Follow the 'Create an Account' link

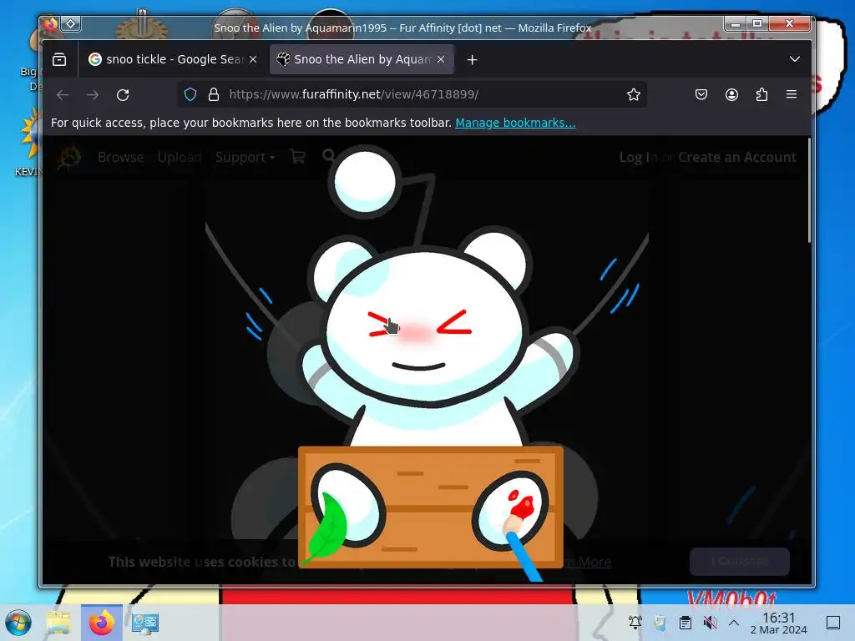pyautogui.click(x=736, y=157)
